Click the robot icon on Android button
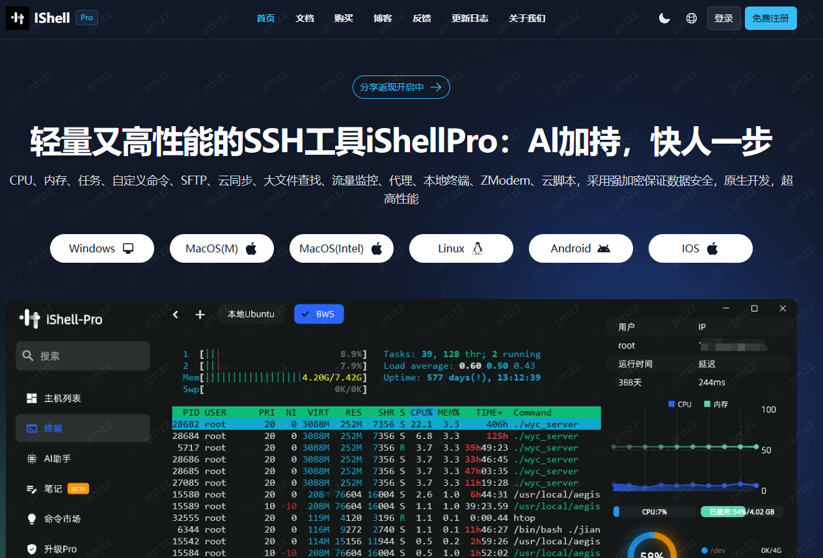This screenshot has width=823, height=558. pyautogui.click(x=604, y=248)
